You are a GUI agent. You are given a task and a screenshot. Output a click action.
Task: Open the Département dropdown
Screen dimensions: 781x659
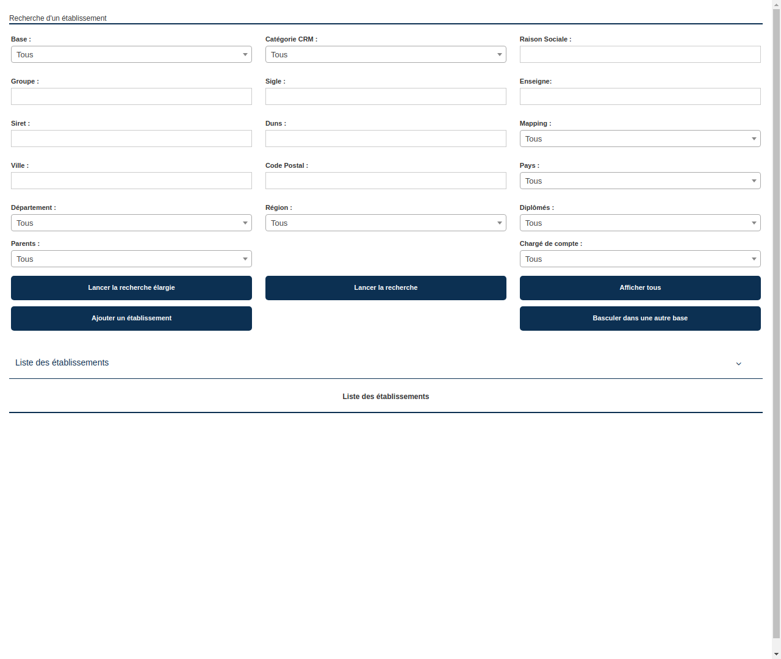(x=131, y=223)
